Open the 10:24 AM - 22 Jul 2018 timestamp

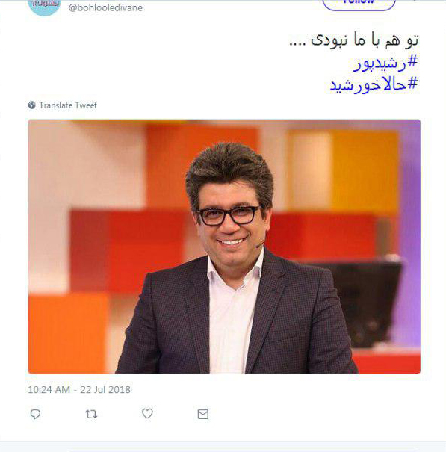point(79,390)
